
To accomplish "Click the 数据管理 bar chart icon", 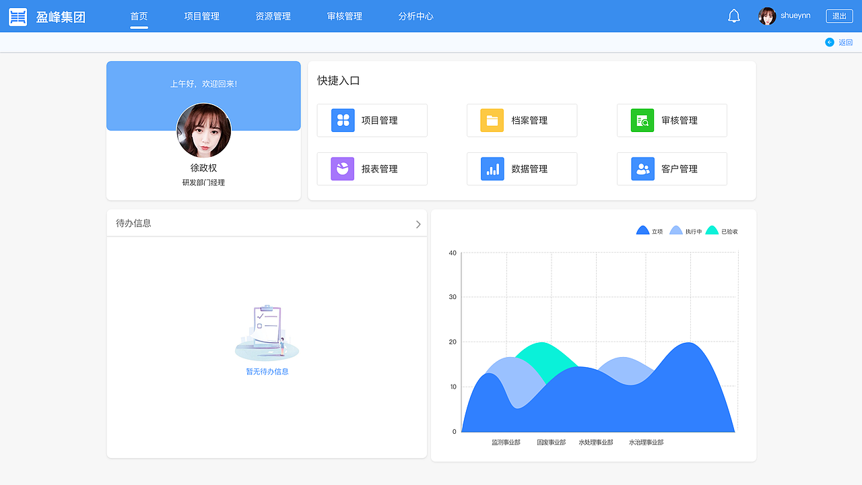I will coord(492,168).
